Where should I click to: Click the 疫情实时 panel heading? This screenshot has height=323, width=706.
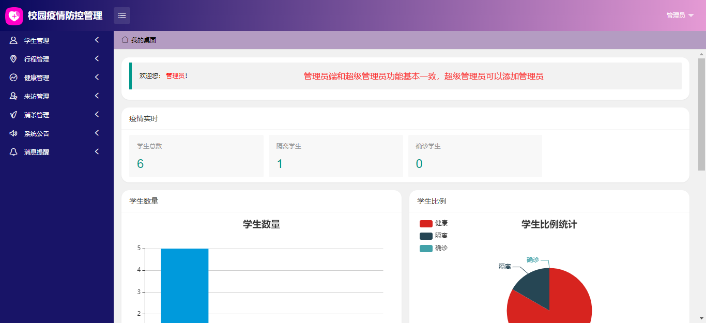[144, 119]
